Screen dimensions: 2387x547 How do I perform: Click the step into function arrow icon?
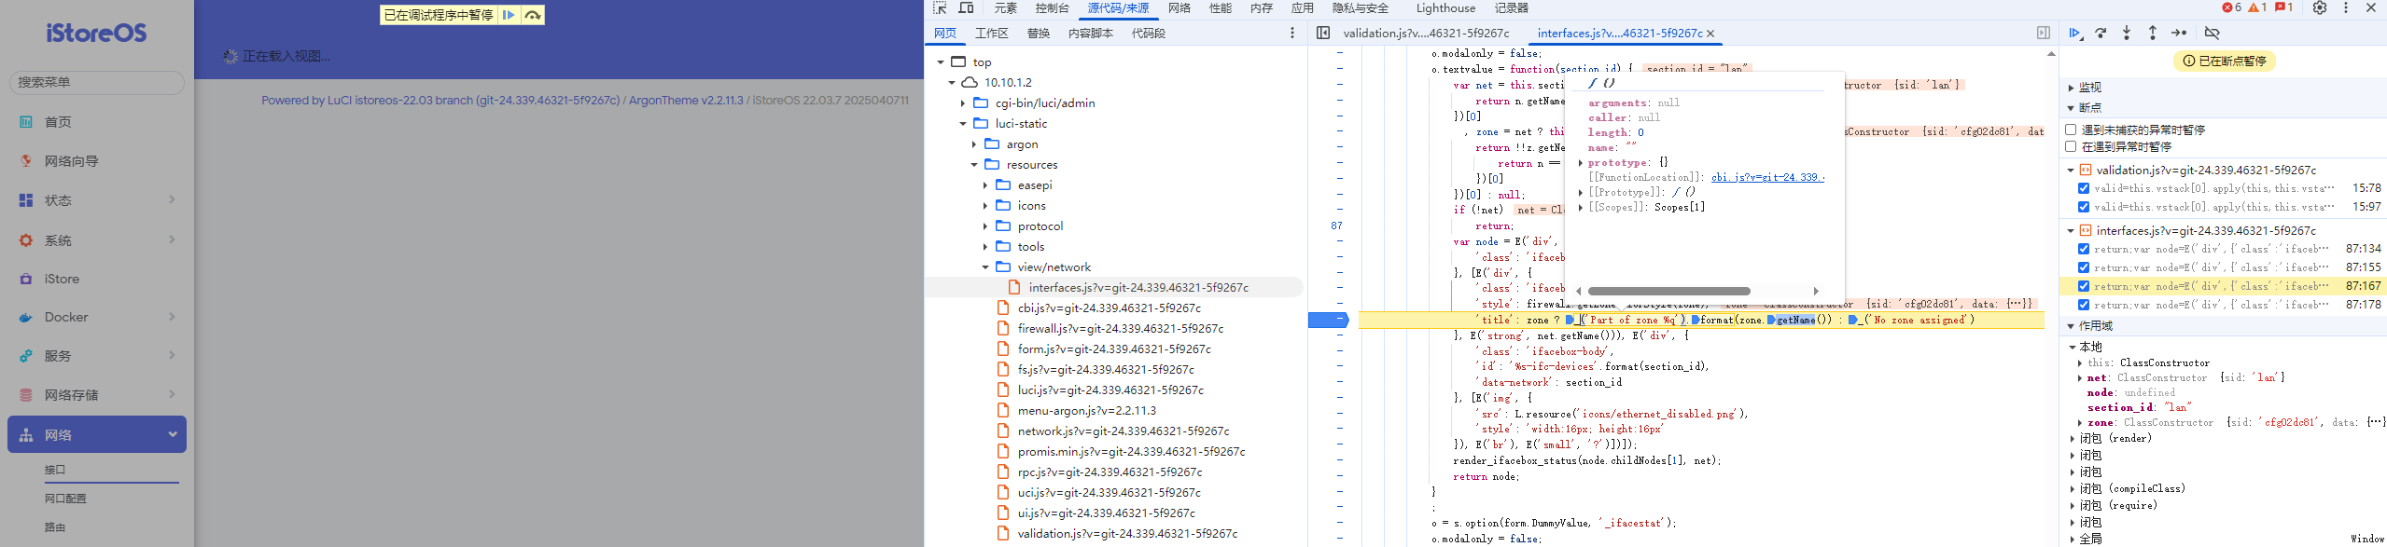point(2127,33)
